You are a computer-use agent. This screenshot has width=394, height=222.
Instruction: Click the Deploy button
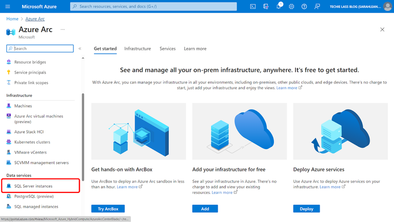coord(306,209)
